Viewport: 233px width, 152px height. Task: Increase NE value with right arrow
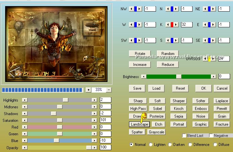coord(213,9)
